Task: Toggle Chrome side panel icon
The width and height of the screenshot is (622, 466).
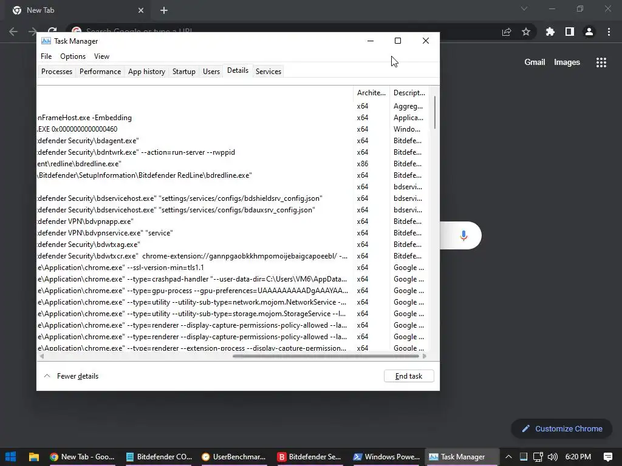Action: 570,32
